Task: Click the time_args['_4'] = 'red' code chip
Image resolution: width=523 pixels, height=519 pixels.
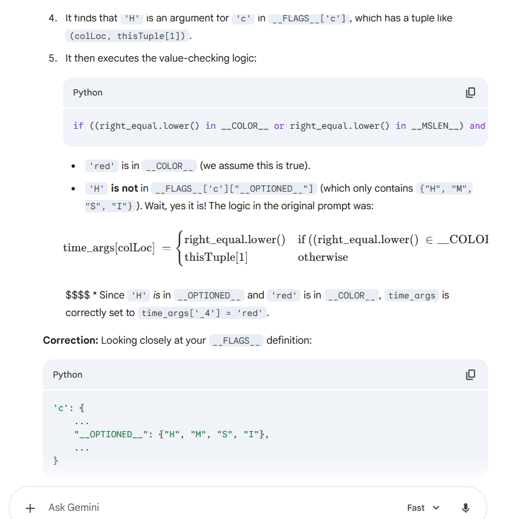Action: tap(203, 313)
